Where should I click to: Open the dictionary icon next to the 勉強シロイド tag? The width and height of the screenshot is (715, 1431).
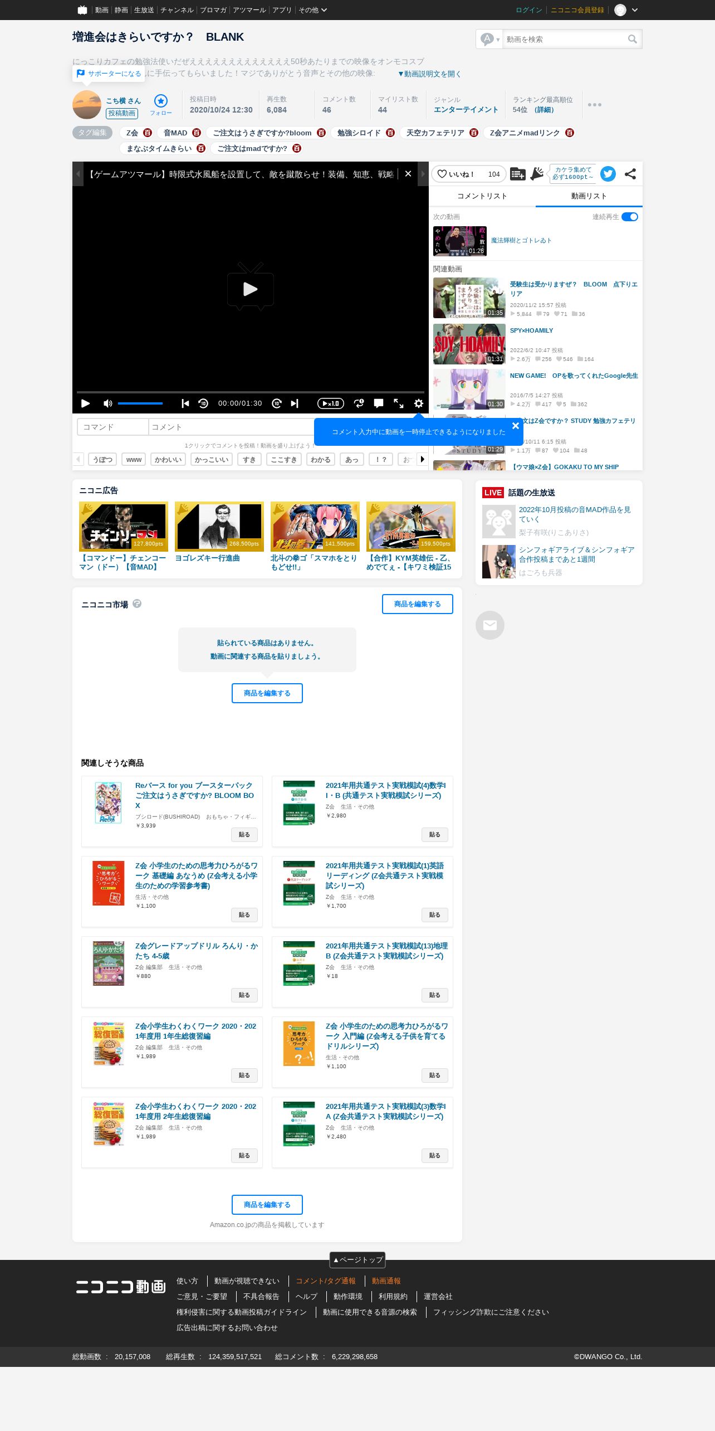(x=390, y=133)
